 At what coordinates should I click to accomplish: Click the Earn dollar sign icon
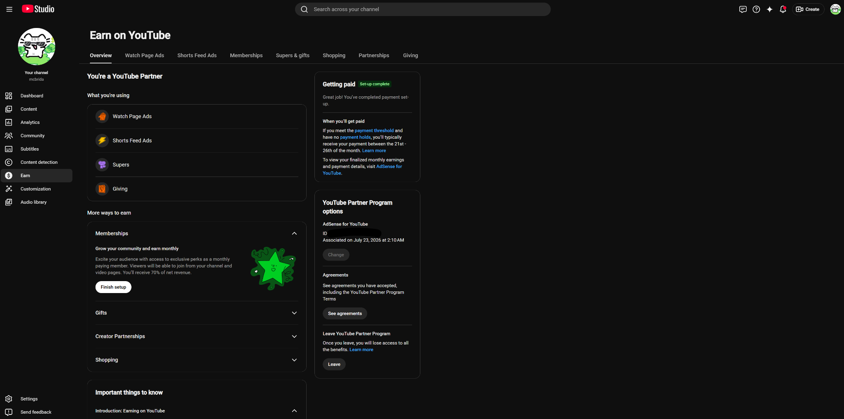click(9, 176)
